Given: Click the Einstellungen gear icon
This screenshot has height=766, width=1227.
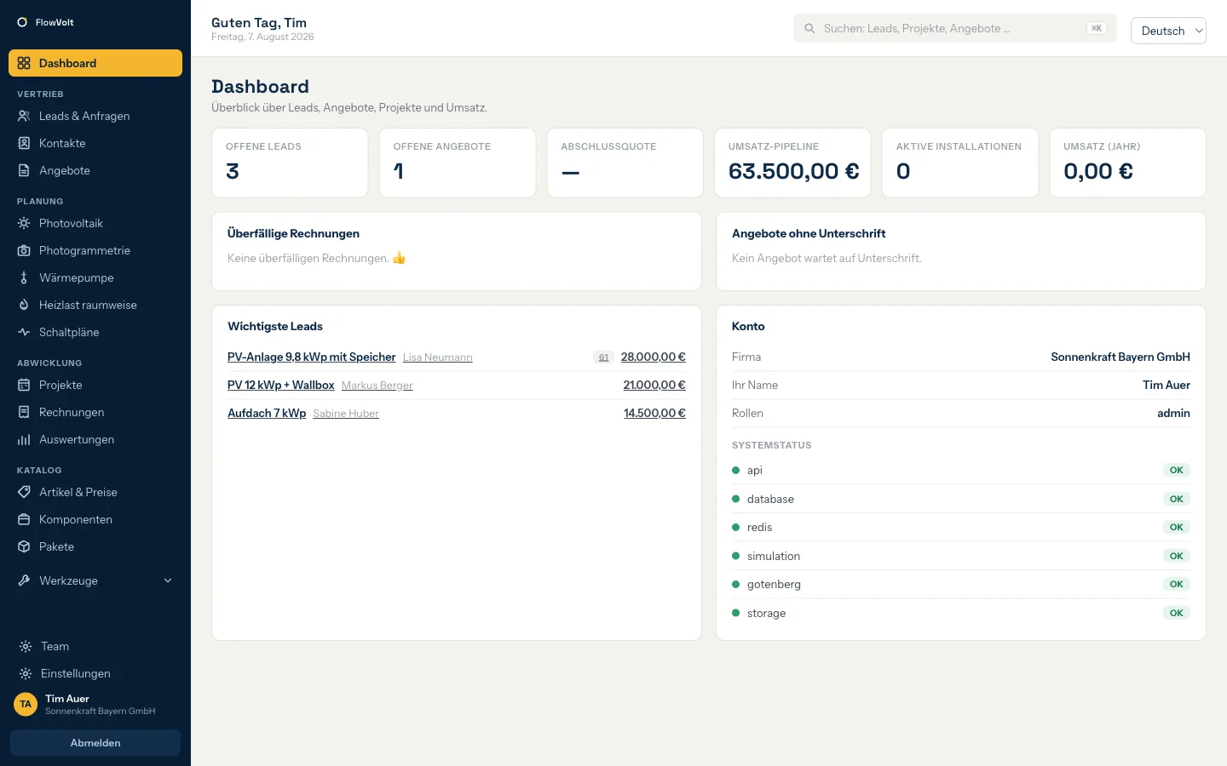Looking at the screenshot, I should coord(26,673).
